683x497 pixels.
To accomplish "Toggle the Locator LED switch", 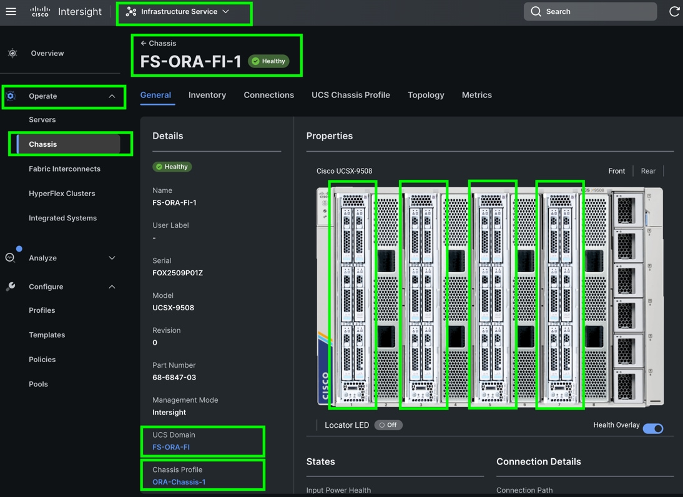I will 388,425.
